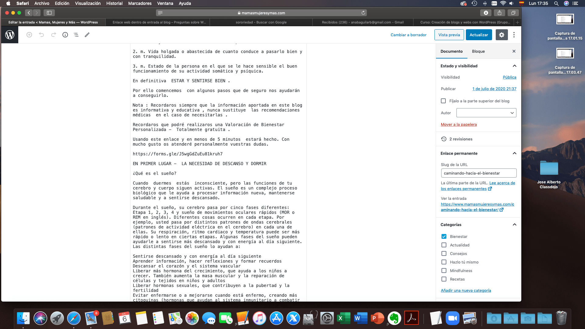Switch to sororiedad Google search tab
Image resolution: width=585 pixels, height=329 pixels.
point(261,22)
